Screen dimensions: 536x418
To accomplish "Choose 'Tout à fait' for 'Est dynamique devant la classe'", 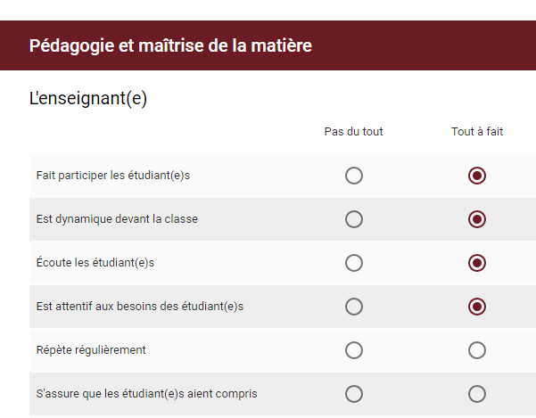I will 477,219.
